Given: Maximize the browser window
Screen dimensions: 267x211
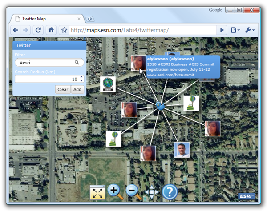Looking at the screenshot, I should (239, 10).
